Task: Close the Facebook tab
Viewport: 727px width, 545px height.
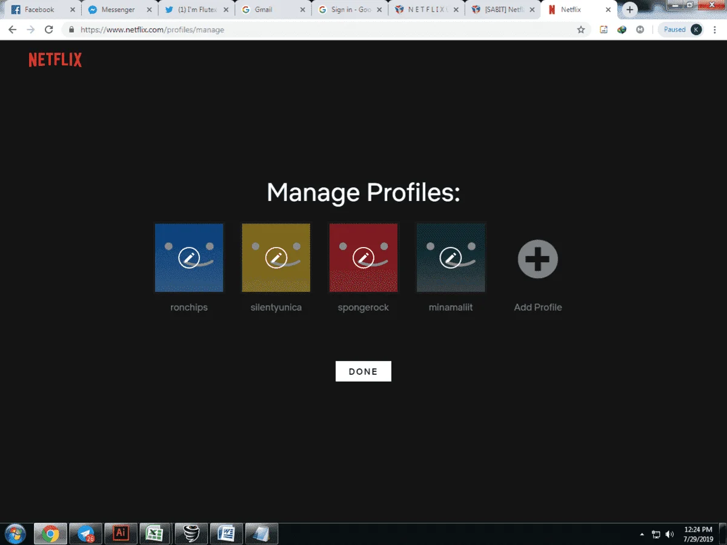Action: (x=72, y=10)
